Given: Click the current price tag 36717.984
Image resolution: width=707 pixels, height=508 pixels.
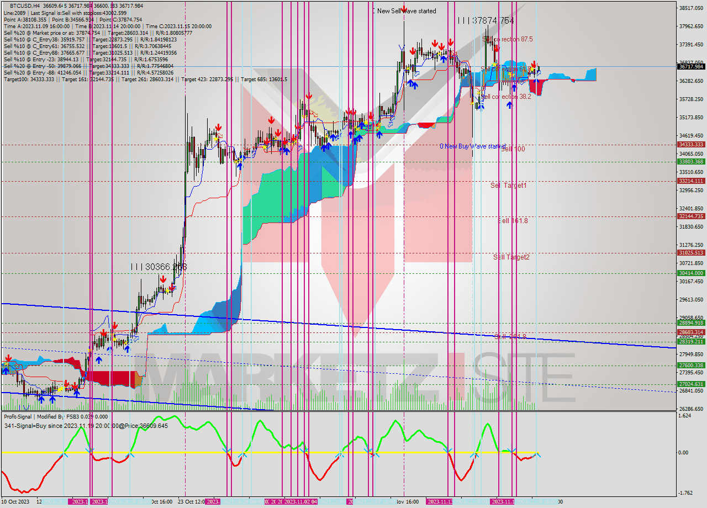Looking at the screenshot, I should (x=691, y=67).
